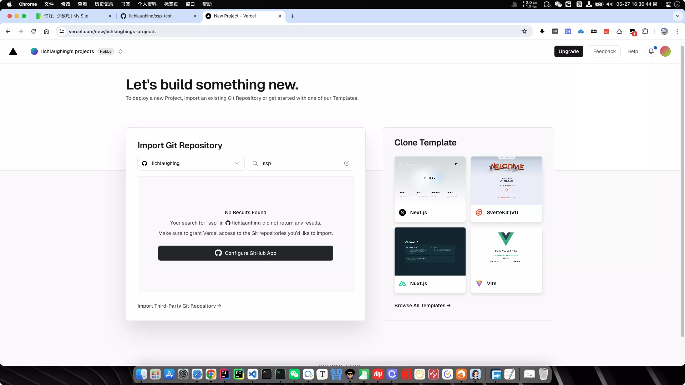Open Import Third-Party Git Repository link
Image resolution: width=685 pixels, height=385 pixels.
pyautogui.click(x=179, y=306)
